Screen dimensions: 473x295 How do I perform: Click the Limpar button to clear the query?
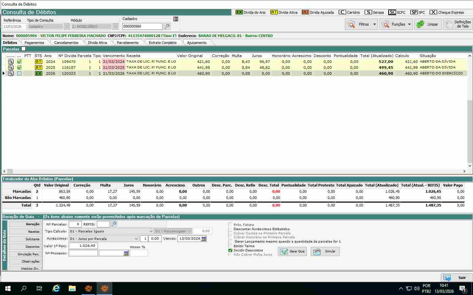tap(428, 24)
